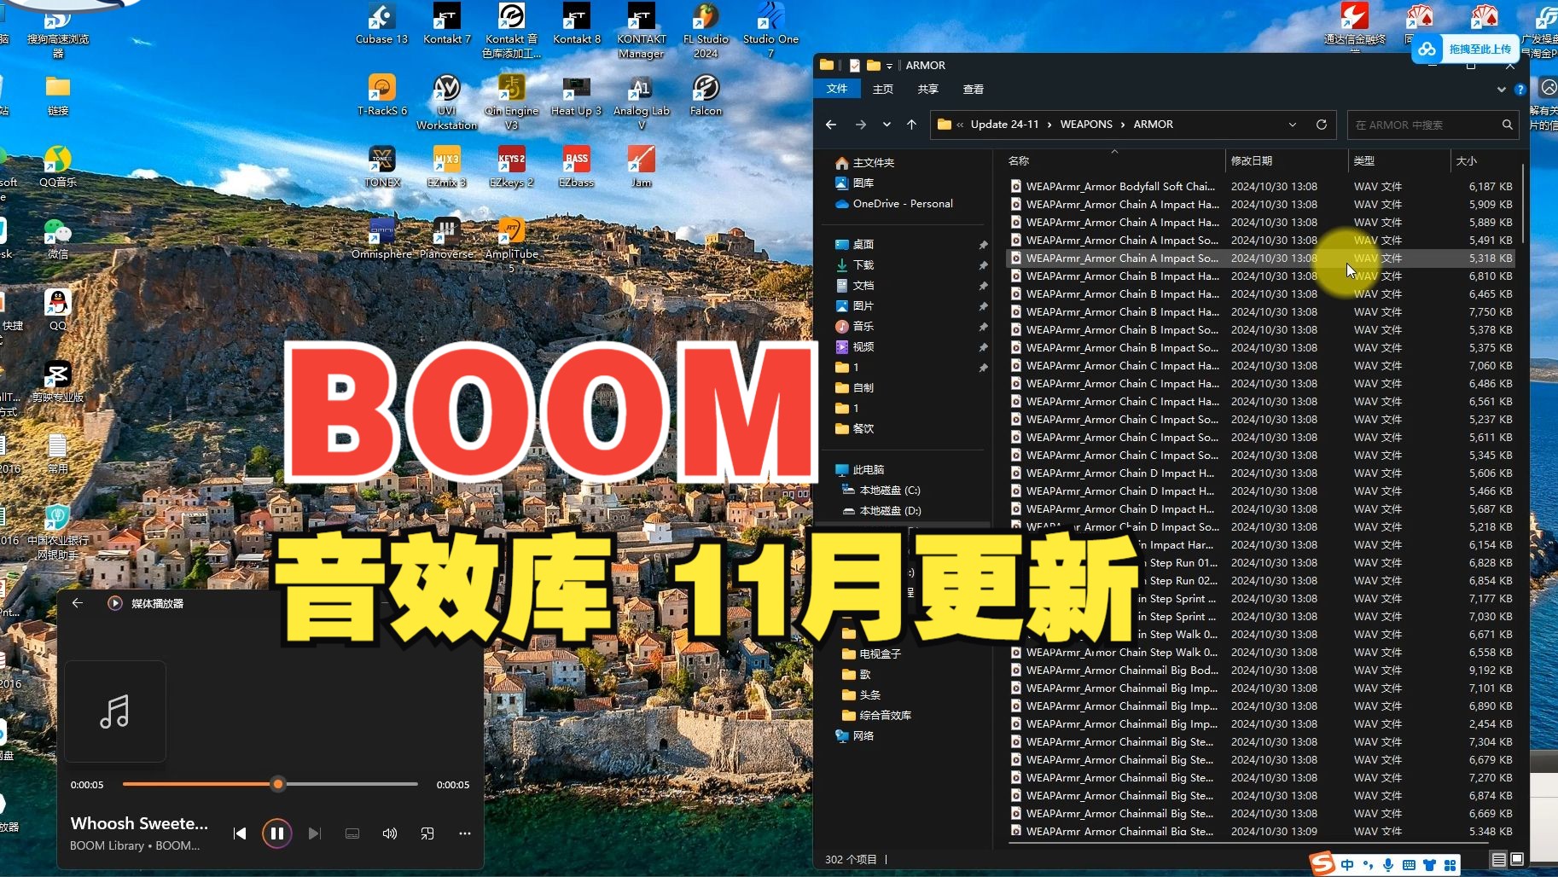
Task: Launch AmpliTube 5 icon
Action: coord(511,246)
